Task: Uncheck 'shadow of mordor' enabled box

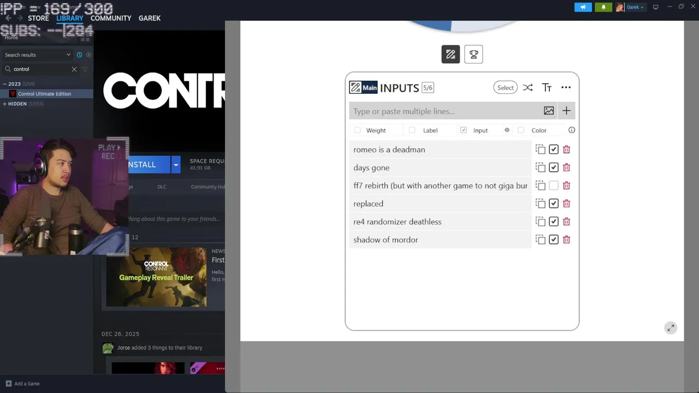Action: point(554,240)
